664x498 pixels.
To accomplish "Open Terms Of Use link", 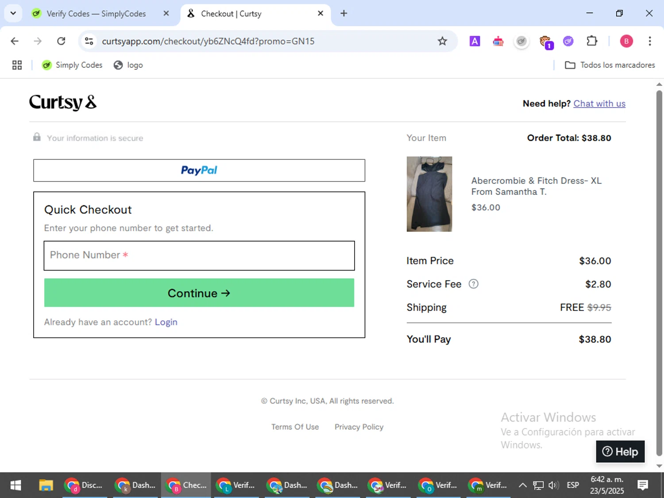I will 295,427.
